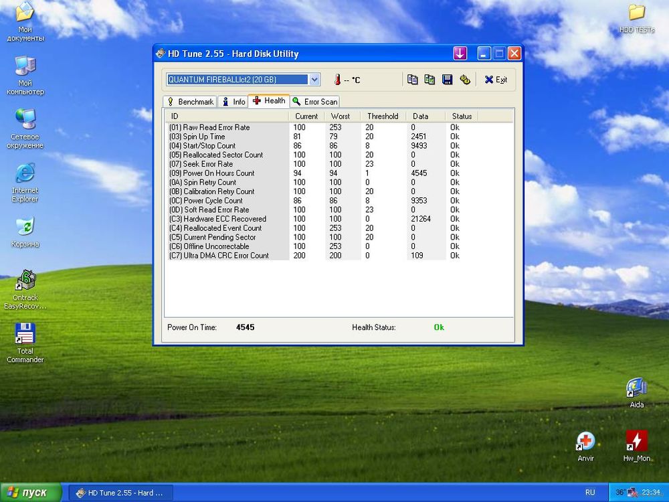Open the Anvir desktop shortcut

585,441
